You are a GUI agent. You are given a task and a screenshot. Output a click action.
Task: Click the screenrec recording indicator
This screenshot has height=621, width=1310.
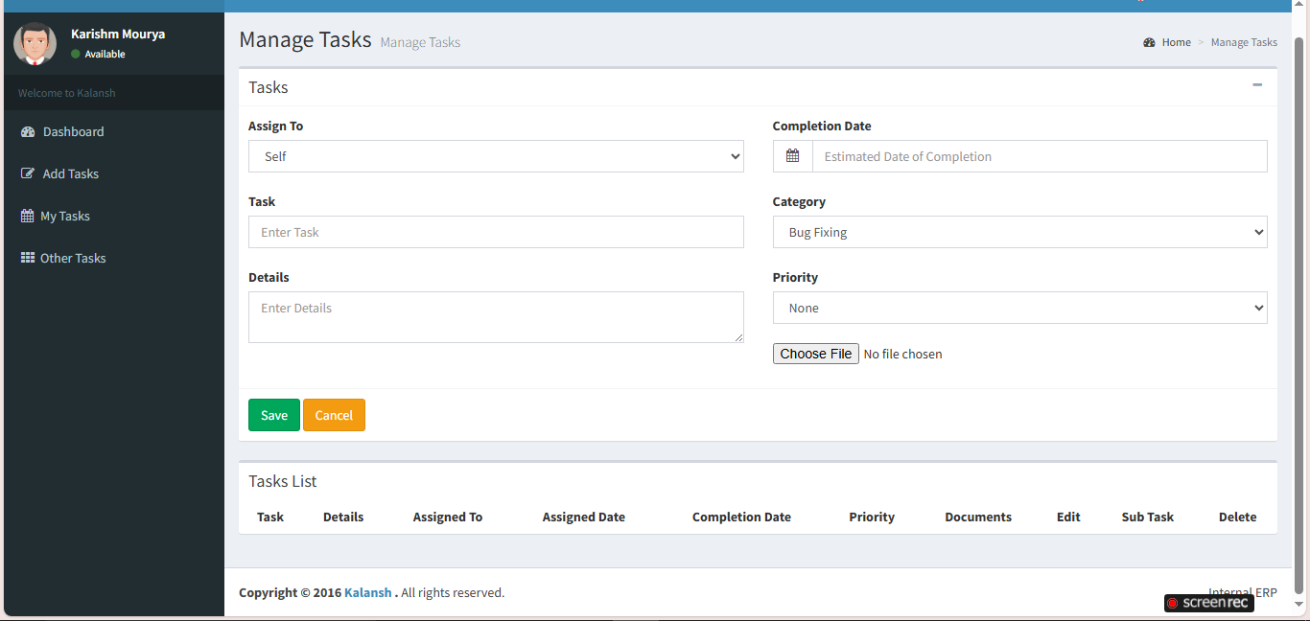tap(1209, 603)
